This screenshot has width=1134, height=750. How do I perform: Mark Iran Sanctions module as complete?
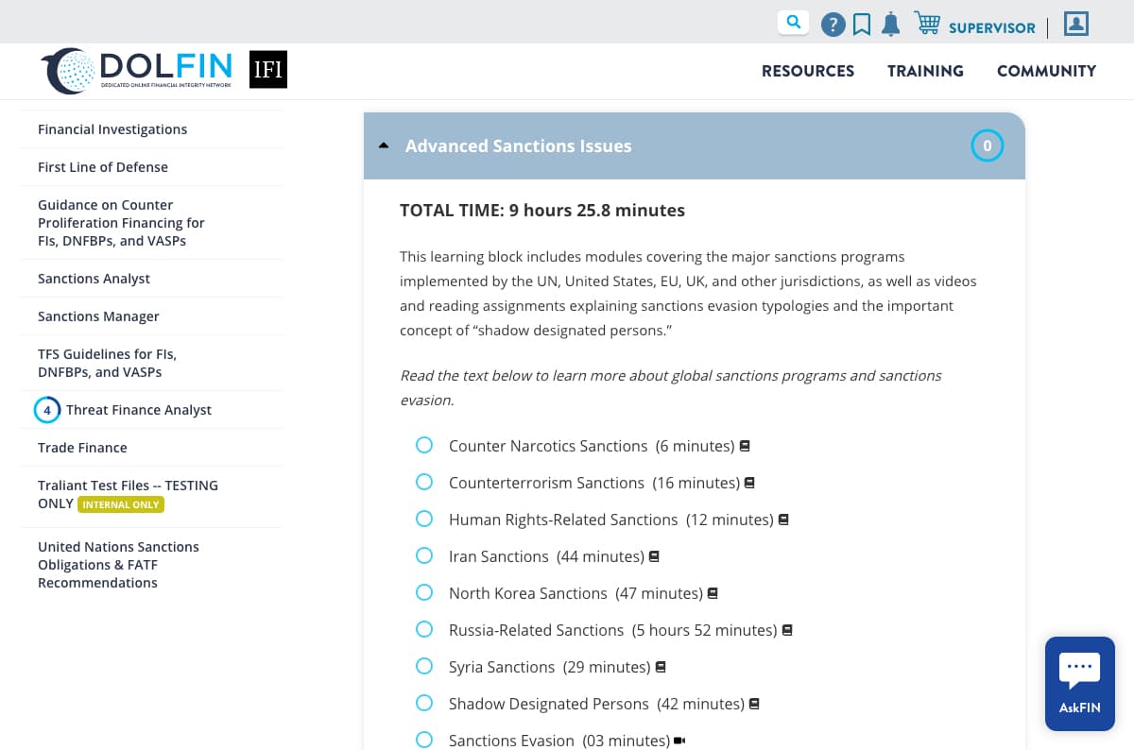click(424, 555)
